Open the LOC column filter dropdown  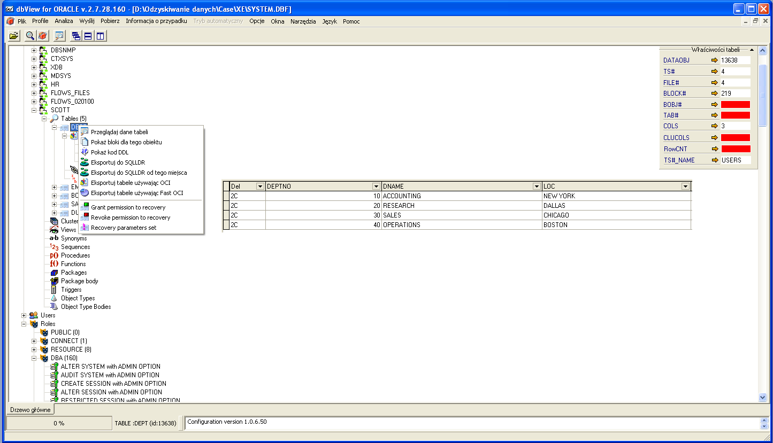pyautogui.click(x=685, y=186)
